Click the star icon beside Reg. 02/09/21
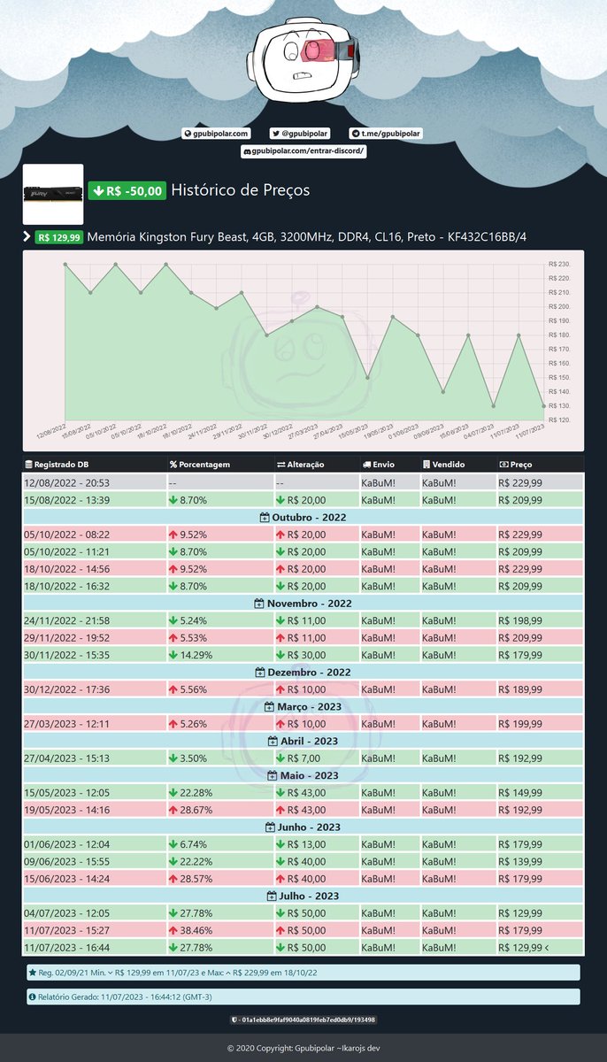 point(33,973)
